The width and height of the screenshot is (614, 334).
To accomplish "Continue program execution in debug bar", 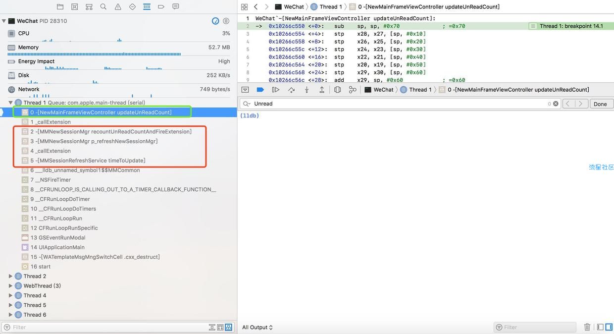I will coord(276,90).
